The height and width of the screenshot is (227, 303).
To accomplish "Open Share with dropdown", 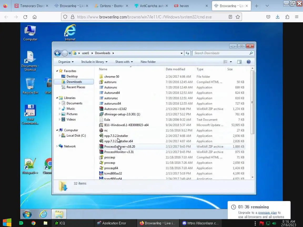I will [x=124, y=62].
